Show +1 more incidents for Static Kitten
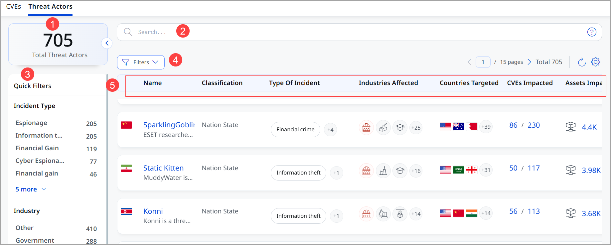This screenshot has height=245, width=611. [x=336, y=173]
